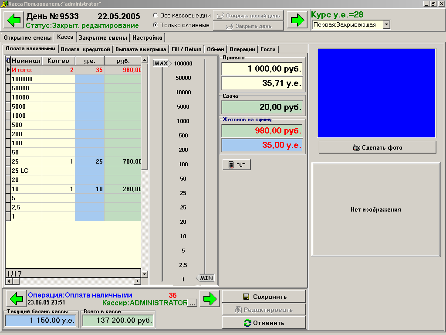Go to next day with right green arrow
Screen dimensions: 446x335
click(297, 20)
